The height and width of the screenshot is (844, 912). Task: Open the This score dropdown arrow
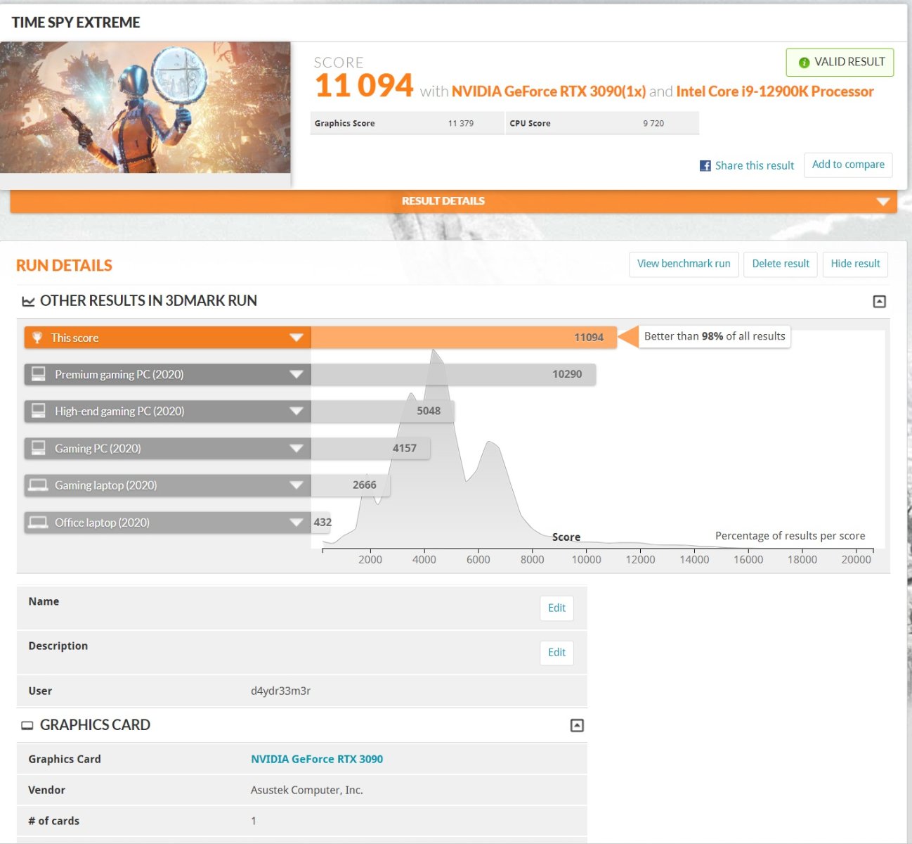297,338
